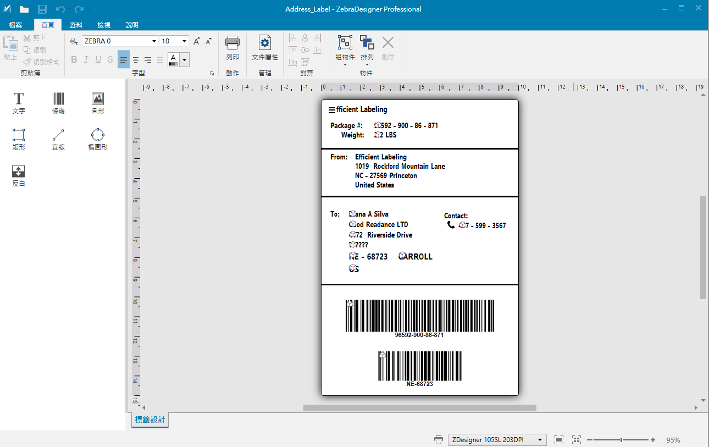This screenshot has width=709, height=447.
Task: Open 文件屬性 document properties
Action: tap(265, 48)
